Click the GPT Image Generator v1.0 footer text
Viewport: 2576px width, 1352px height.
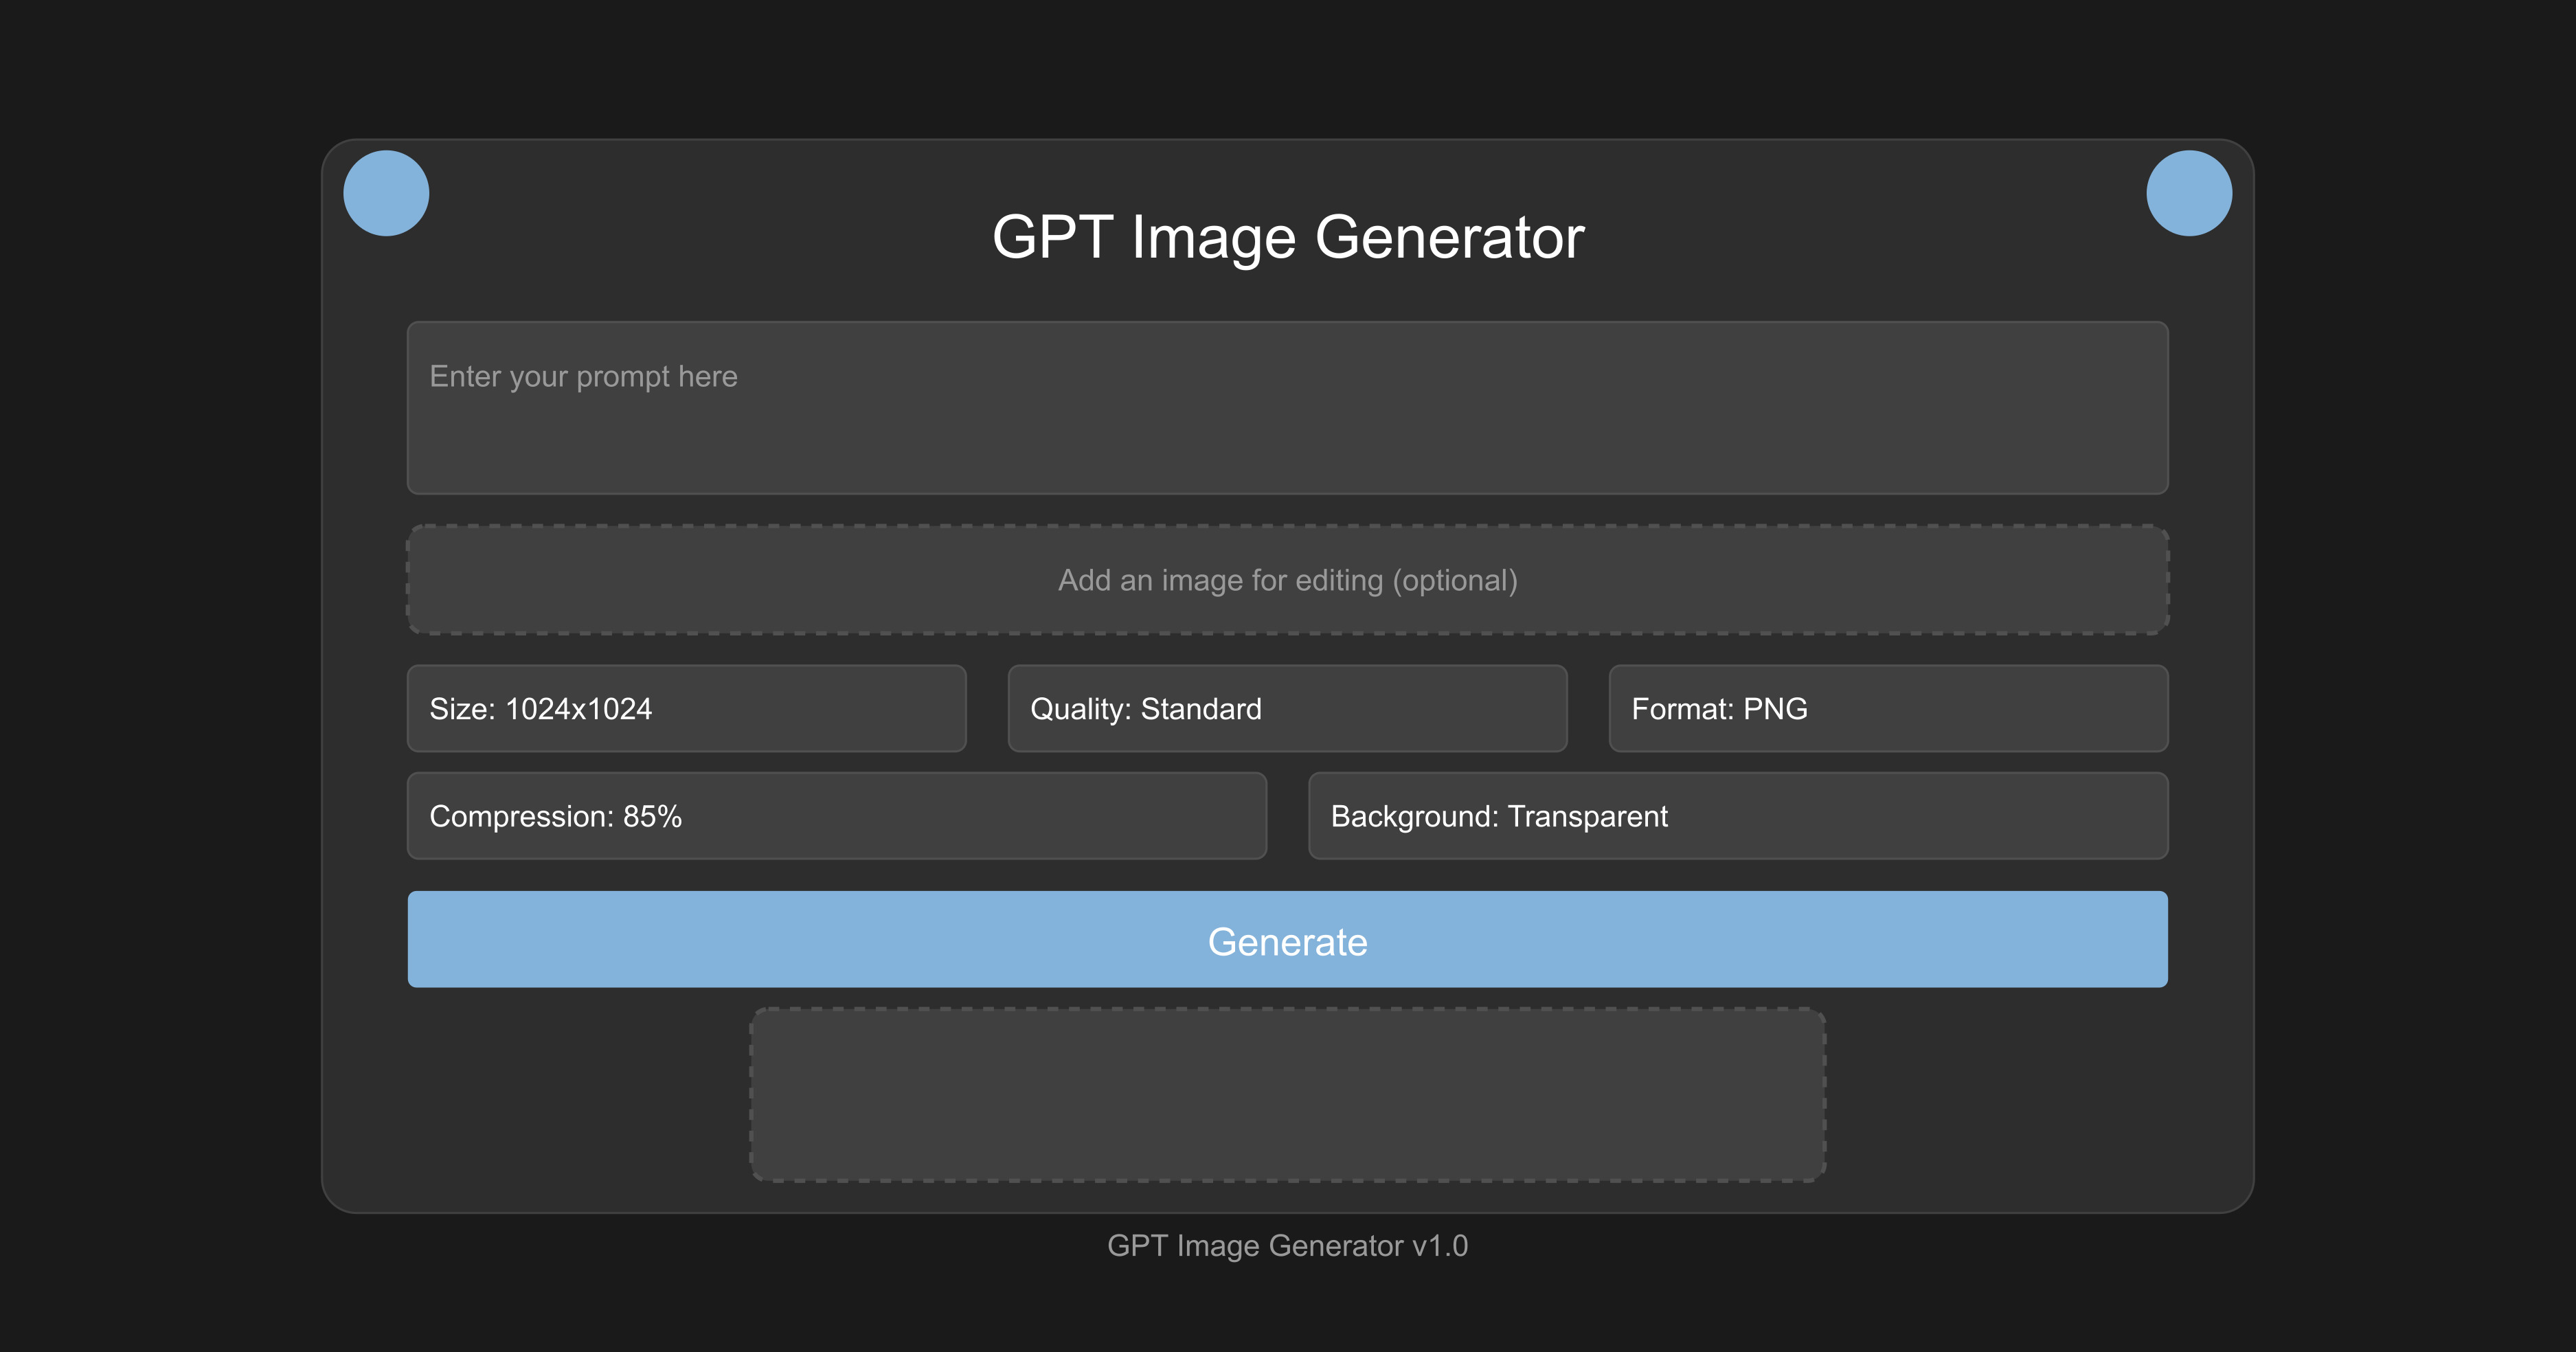coord(1288,1246)
